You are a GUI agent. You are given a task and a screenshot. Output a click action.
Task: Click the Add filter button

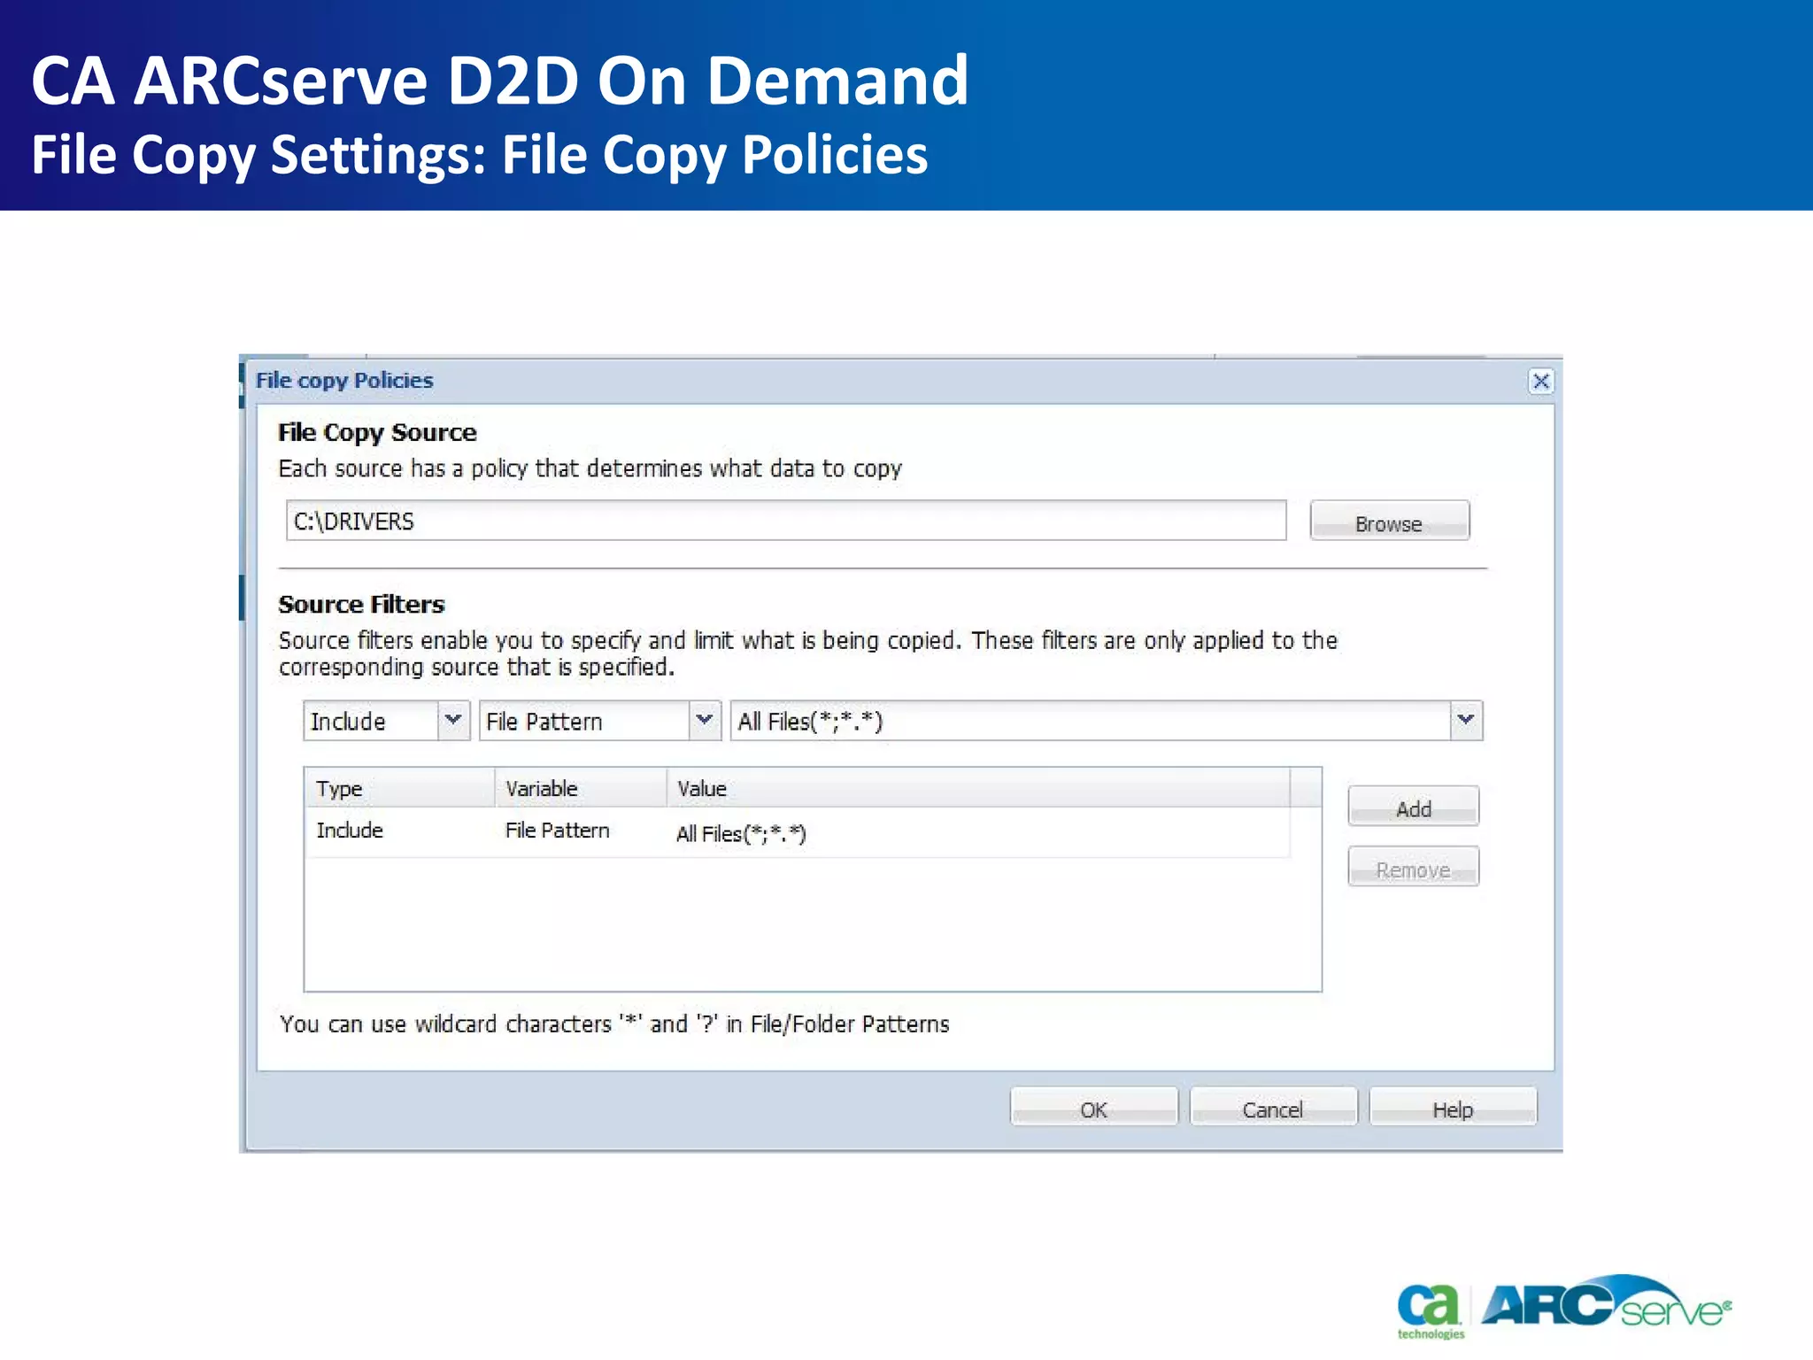pos(1413,807)
